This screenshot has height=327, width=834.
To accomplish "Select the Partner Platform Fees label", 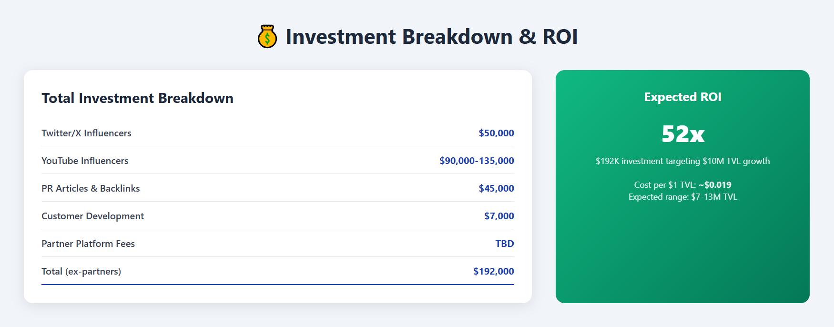I will click(88, 244).
